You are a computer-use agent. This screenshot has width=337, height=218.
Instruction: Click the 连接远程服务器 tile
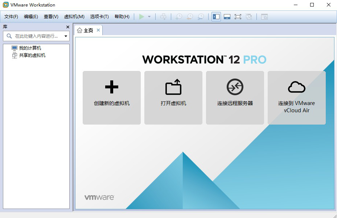235,98
